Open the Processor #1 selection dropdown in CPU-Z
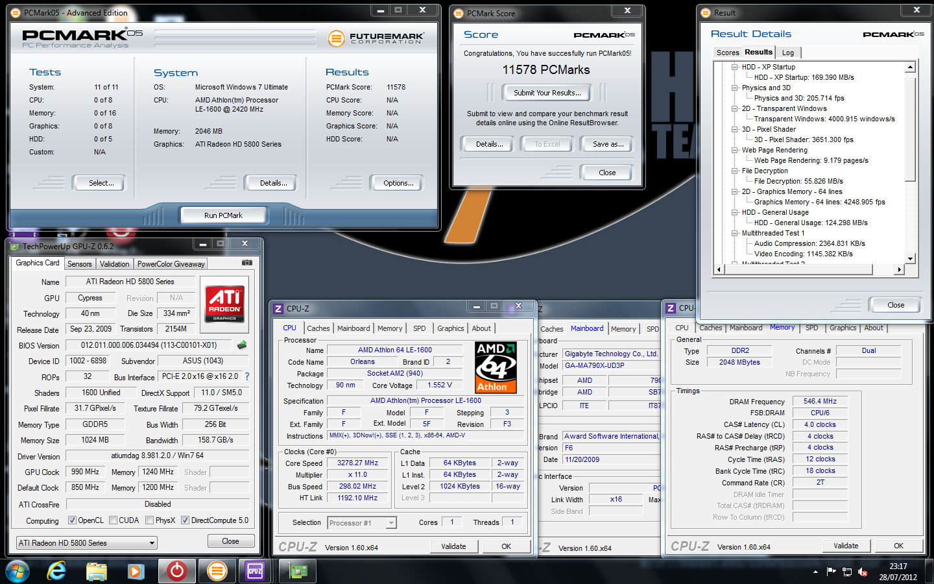Viewport: 934px width, 584px height. pos(391,523)
